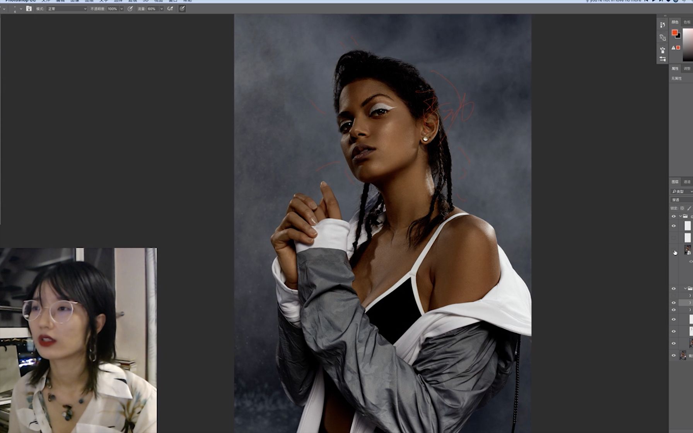693x433 pixels.
Task: Open the painting mode 正常 dropdown
Action: pyautogui.click(x=67, y=9)
